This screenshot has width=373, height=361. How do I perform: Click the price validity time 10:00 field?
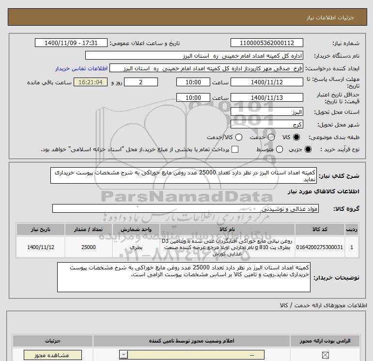193,97
